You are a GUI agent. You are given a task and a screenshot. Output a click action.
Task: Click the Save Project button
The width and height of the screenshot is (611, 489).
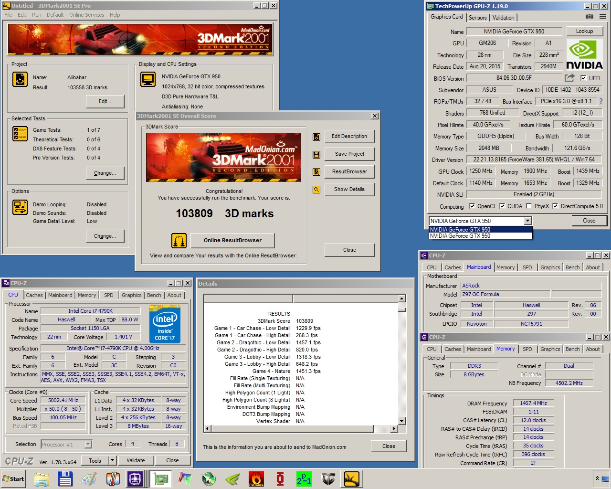(x=349, y=154)
